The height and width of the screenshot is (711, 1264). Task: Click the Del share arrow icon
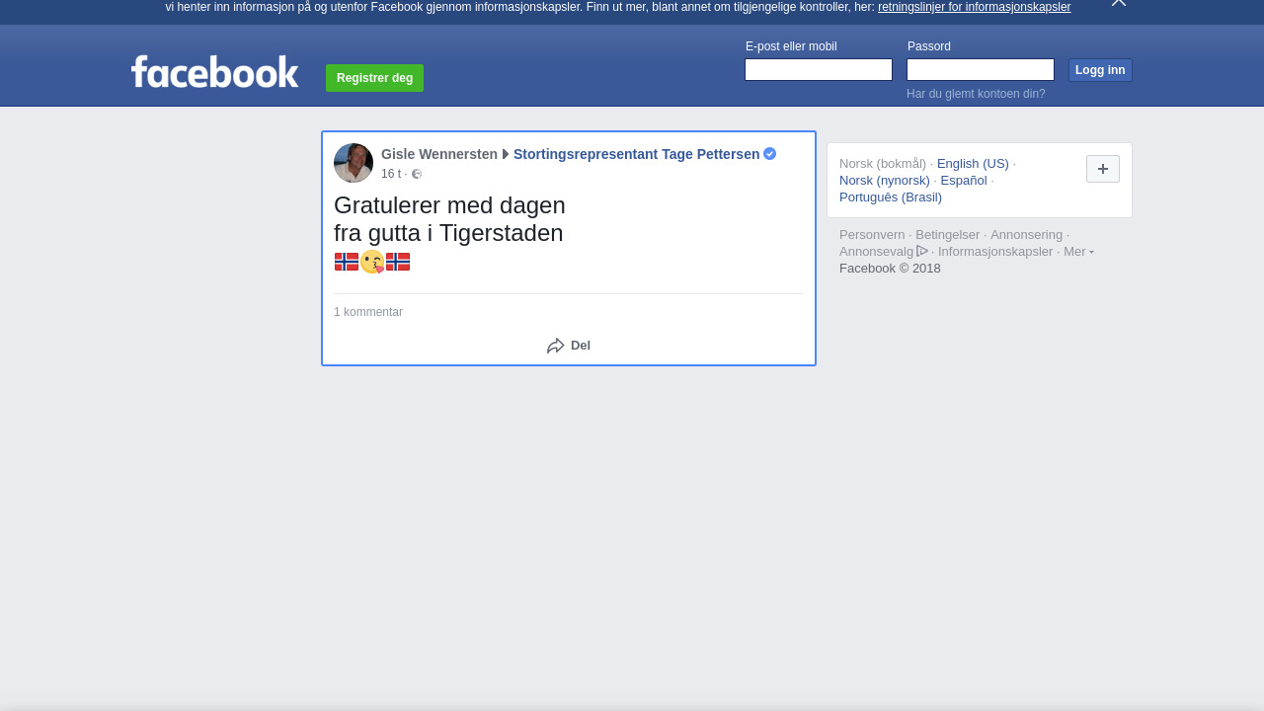point(556,346)
